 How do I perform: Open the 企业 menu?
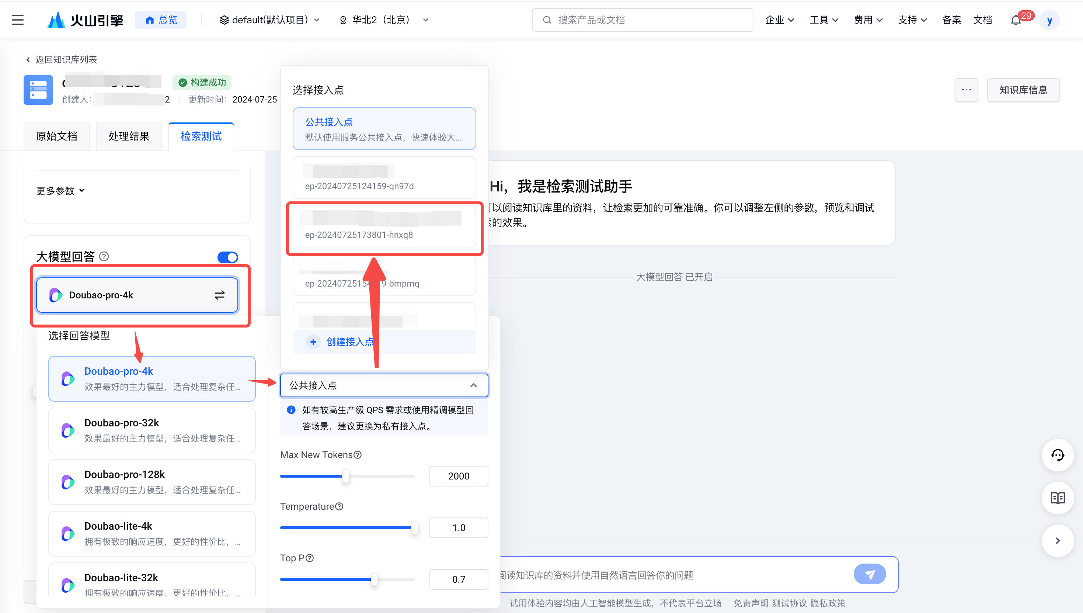point(779,20)
